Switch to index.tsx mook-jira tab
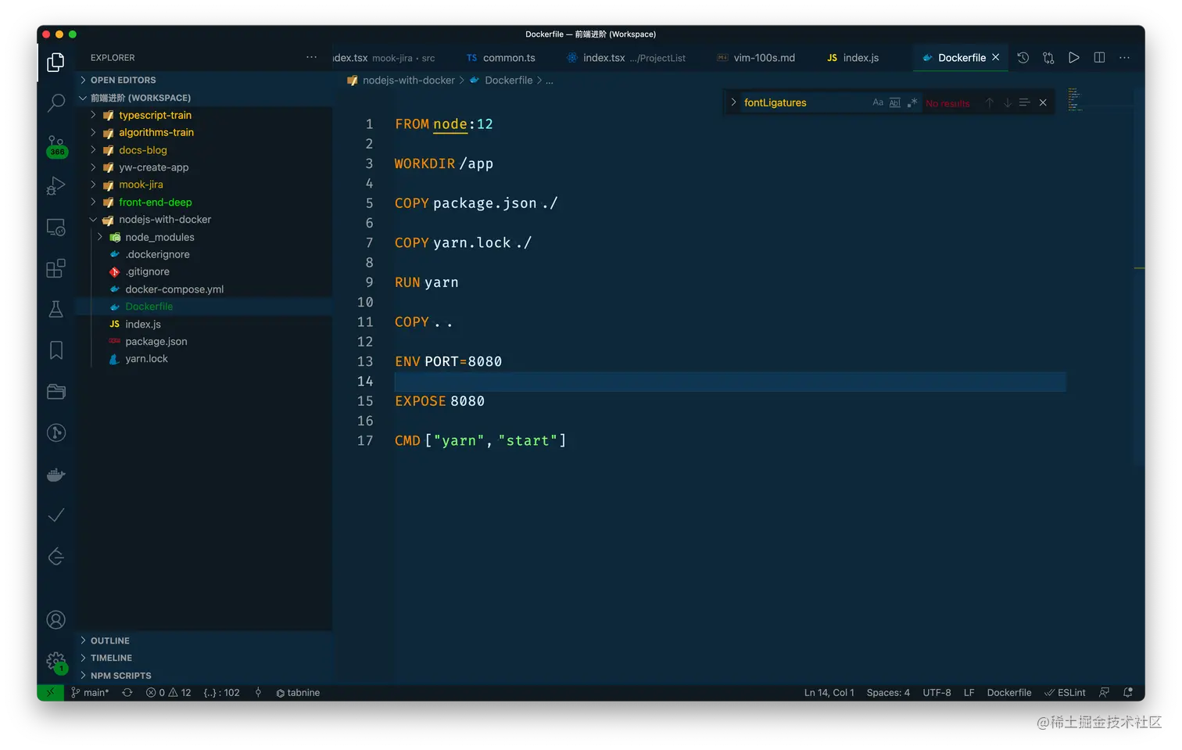 (x=385, y=58)
